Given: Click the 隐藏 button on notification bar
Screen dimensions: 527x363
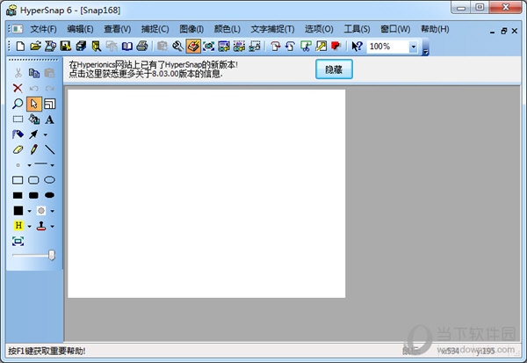Looking at the screenshot, I should click(x=334, y=69).
